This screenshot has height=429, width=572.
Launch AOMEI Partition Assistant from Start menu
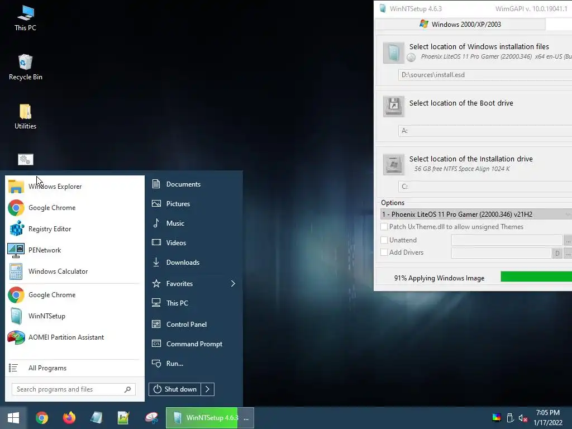click(x=74, y=337)
